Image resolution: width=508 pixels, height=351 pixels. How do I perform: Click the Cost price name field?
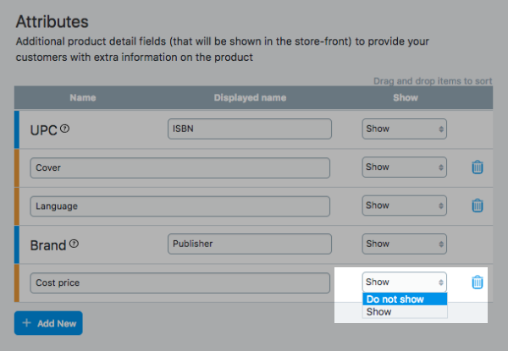click(x=179, y=282)
